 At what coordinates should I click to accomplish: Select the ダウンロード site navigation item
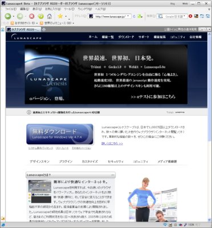coord(126,37)
